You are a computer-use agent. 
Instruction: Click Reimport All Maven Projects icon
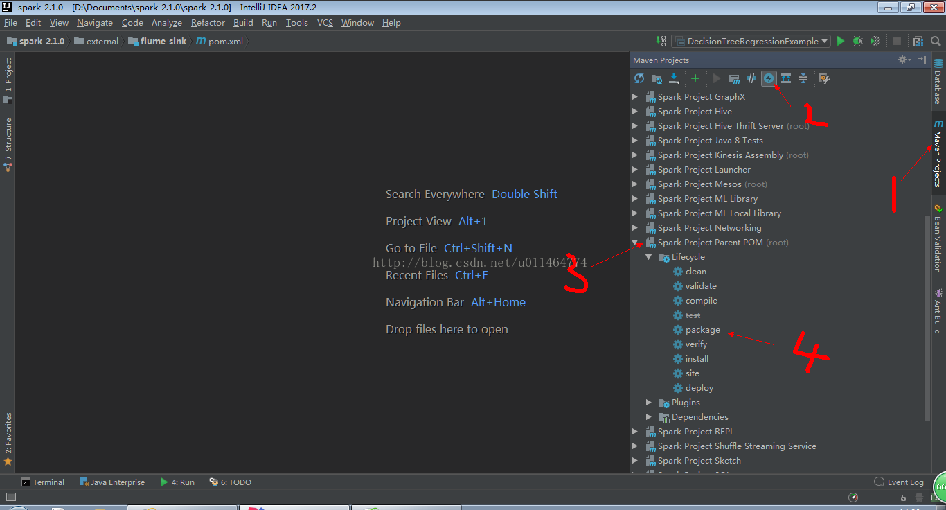pos(639,79)
